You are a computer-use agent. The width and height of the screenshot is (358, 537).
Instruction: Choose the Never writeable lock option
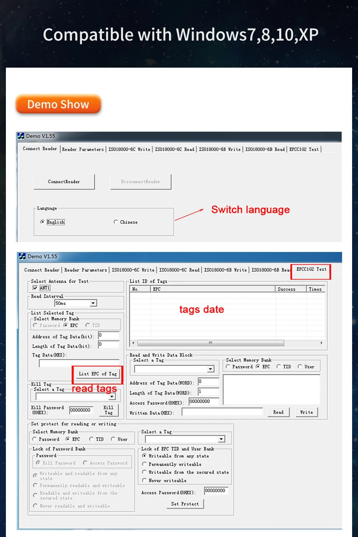(145, 480)
